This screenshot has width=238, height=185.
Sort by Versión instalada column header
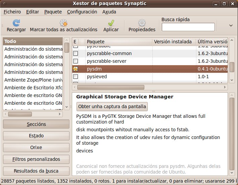pos(174,42)
